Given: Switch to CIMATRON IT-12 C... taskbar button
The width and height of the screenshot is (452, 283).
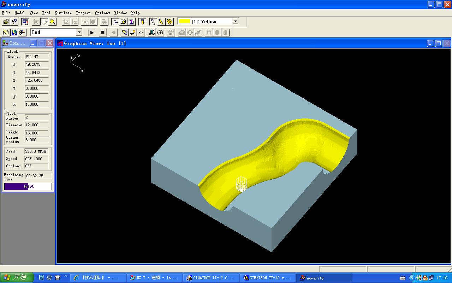Looking at the screenshot, I should click(x=211, y=278).
